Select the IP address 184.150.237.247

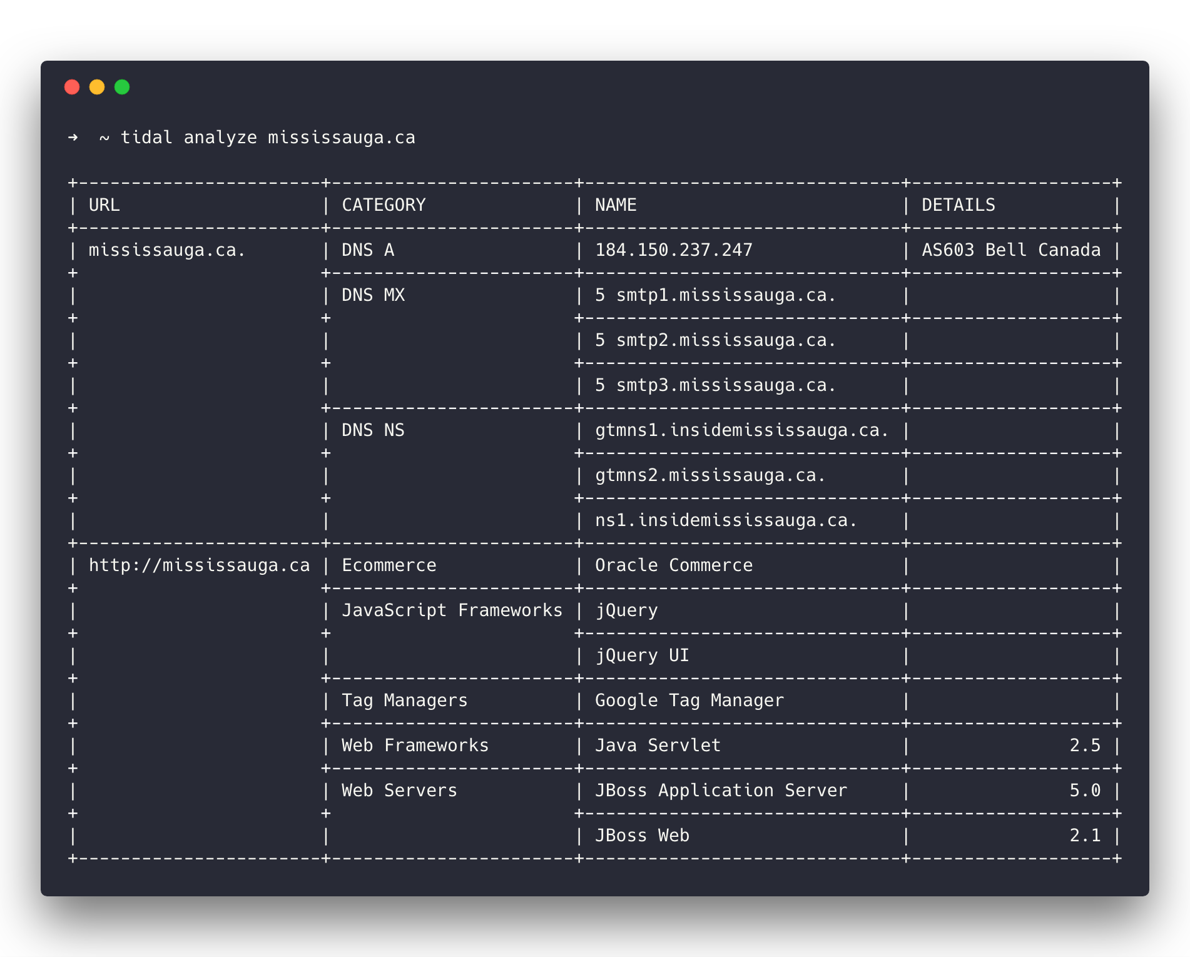click(674, 250)
